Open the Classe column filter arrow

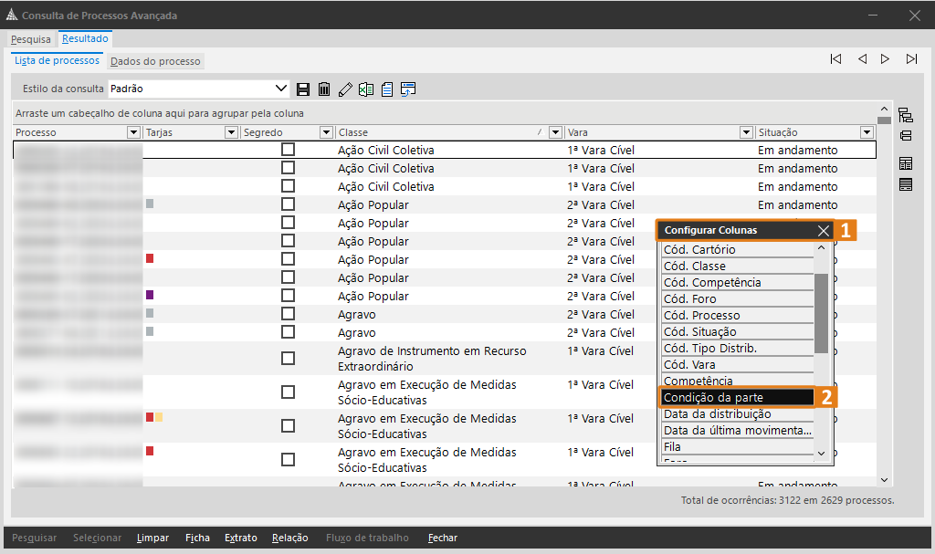[555, 132]
